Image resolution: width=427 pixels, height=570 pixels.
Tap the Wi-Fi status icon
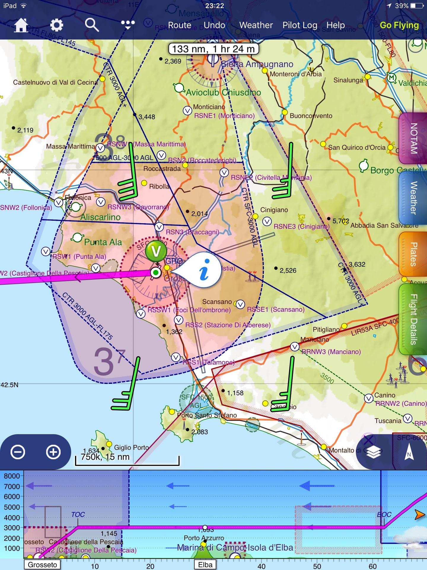(x=23, y=6)
